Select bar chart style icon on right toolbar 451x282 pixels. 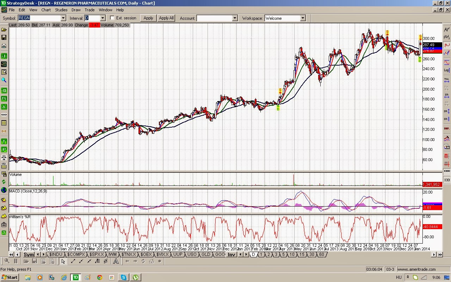click(x=447, y=37)
